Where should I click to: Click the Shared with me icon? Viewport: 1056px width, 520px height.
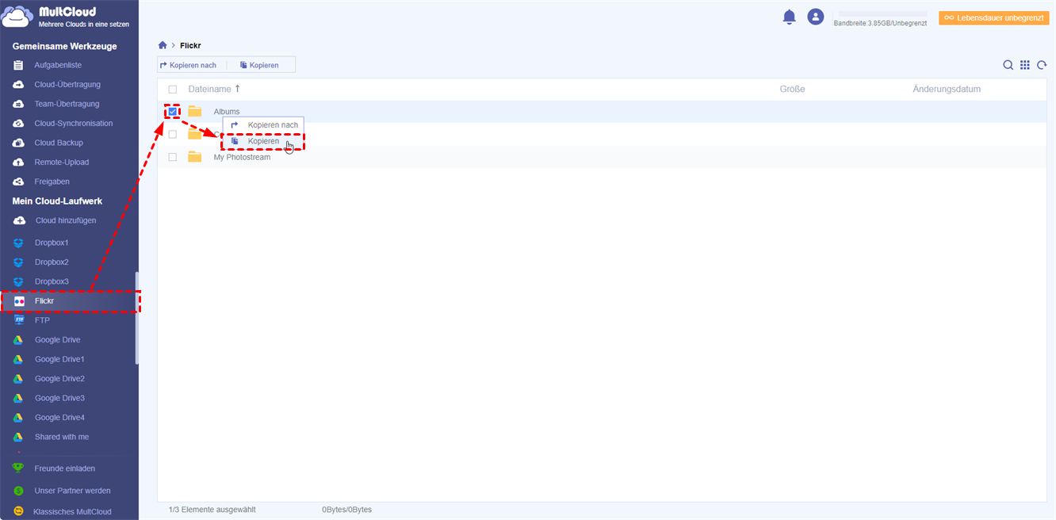click(18, 437)
